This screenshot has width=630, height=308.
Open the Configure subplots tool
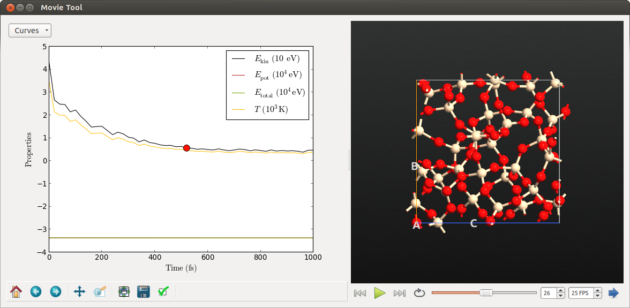point(124,291)
